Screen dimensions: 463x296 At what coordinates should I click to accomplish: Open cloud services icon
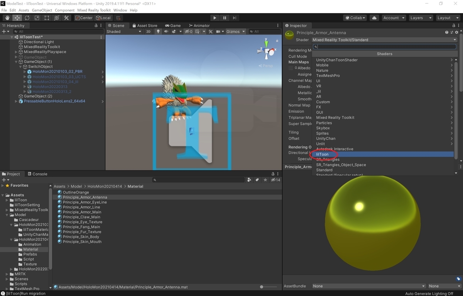374,18
